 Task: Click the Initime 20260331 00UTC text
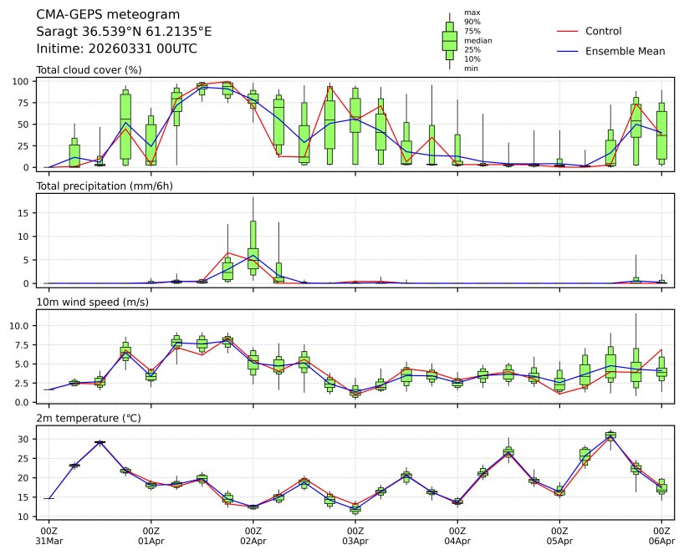point(116,48)
